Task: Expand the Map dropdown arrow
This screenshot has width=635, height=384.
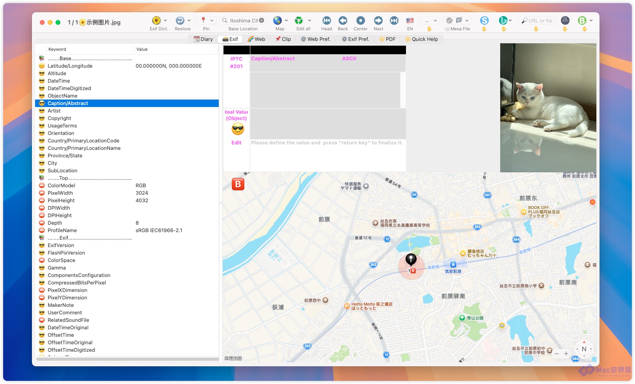Action: point(287,20)
